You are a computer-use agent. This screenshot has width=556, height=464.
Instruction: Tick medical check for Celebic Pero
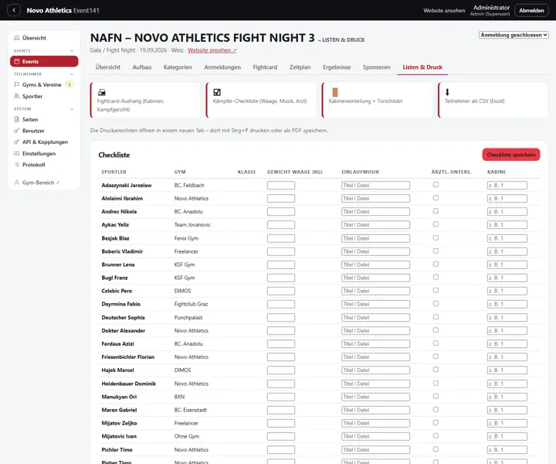[x=436, y=291]
